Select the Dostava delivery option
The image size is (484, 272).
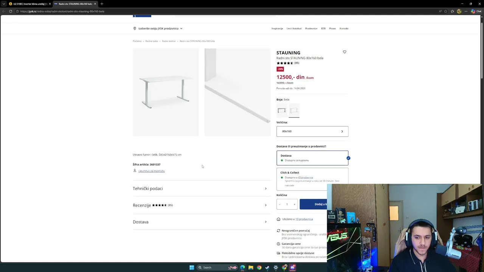[312, 158]
